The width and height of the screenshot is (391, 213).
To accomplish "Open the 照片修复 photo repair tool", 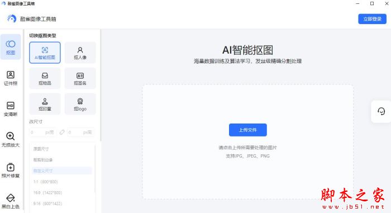I will click(x=11, y=171).
